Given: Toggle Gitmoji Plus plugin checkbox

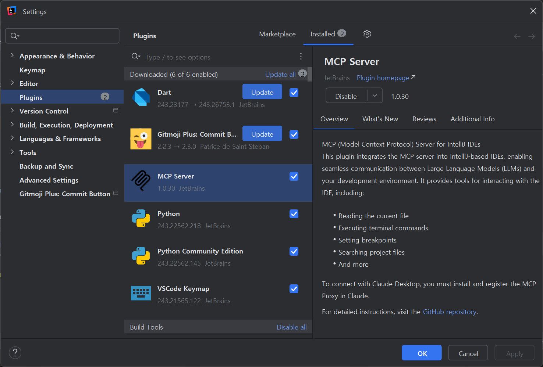Looking at the screenshot, I should pyautogui.click(x=294, y=134).
